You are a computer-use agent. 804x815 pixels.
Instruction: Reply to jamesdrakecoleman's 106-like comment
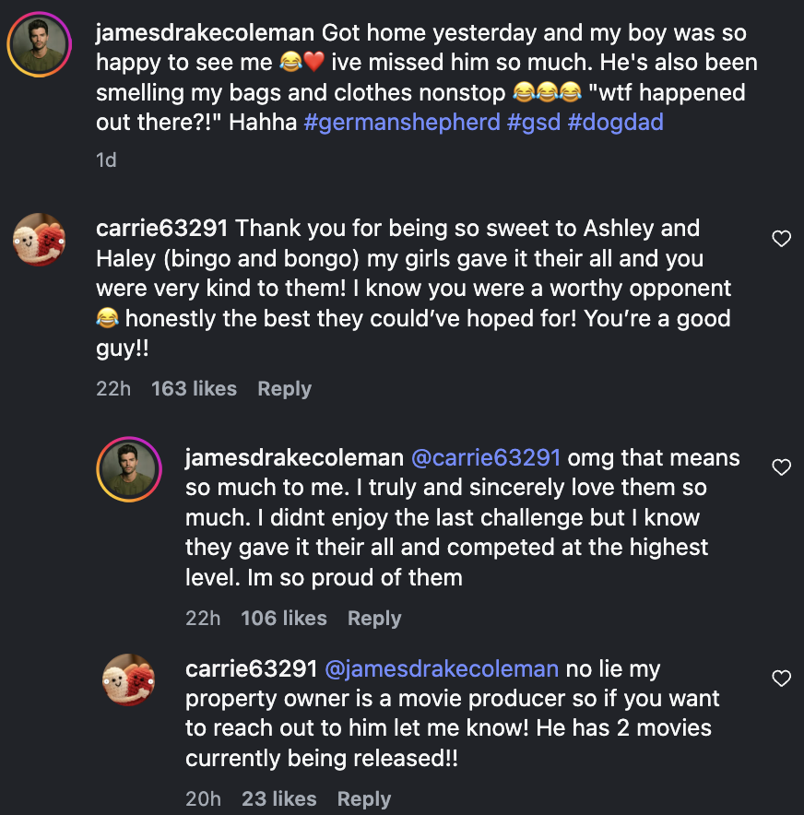(374, 618)
